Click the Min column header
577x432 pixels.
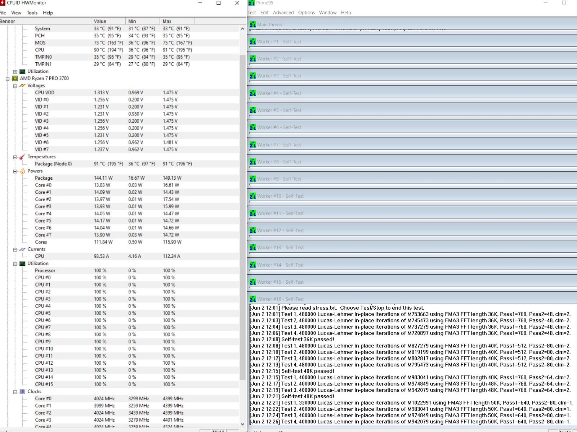tap(143, 21)
